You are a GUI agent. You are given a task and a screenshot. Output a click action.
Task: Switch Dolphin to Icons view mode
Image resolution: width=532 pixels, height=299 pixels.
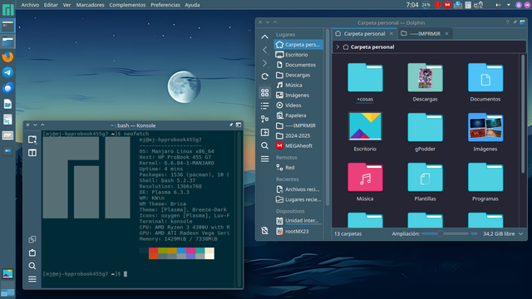(264, 92)
